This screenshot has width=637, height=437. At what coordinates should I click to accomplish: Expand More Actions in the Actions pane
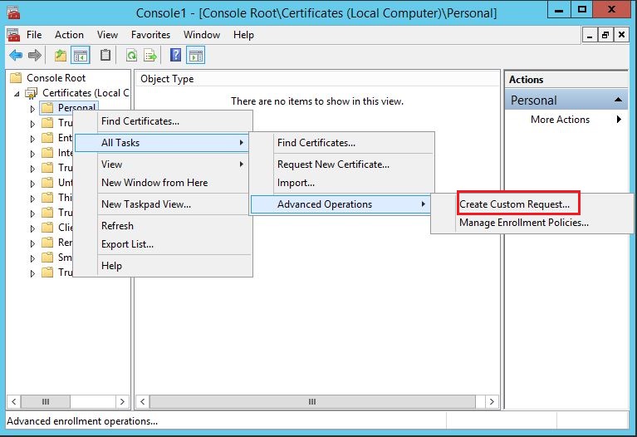pos(619,120)
